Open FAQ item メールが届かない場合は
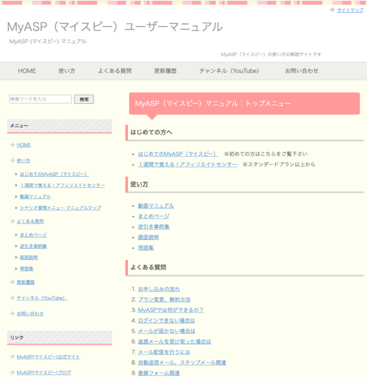This screenshot has height=378, width=367. click(x=166, y=331)
